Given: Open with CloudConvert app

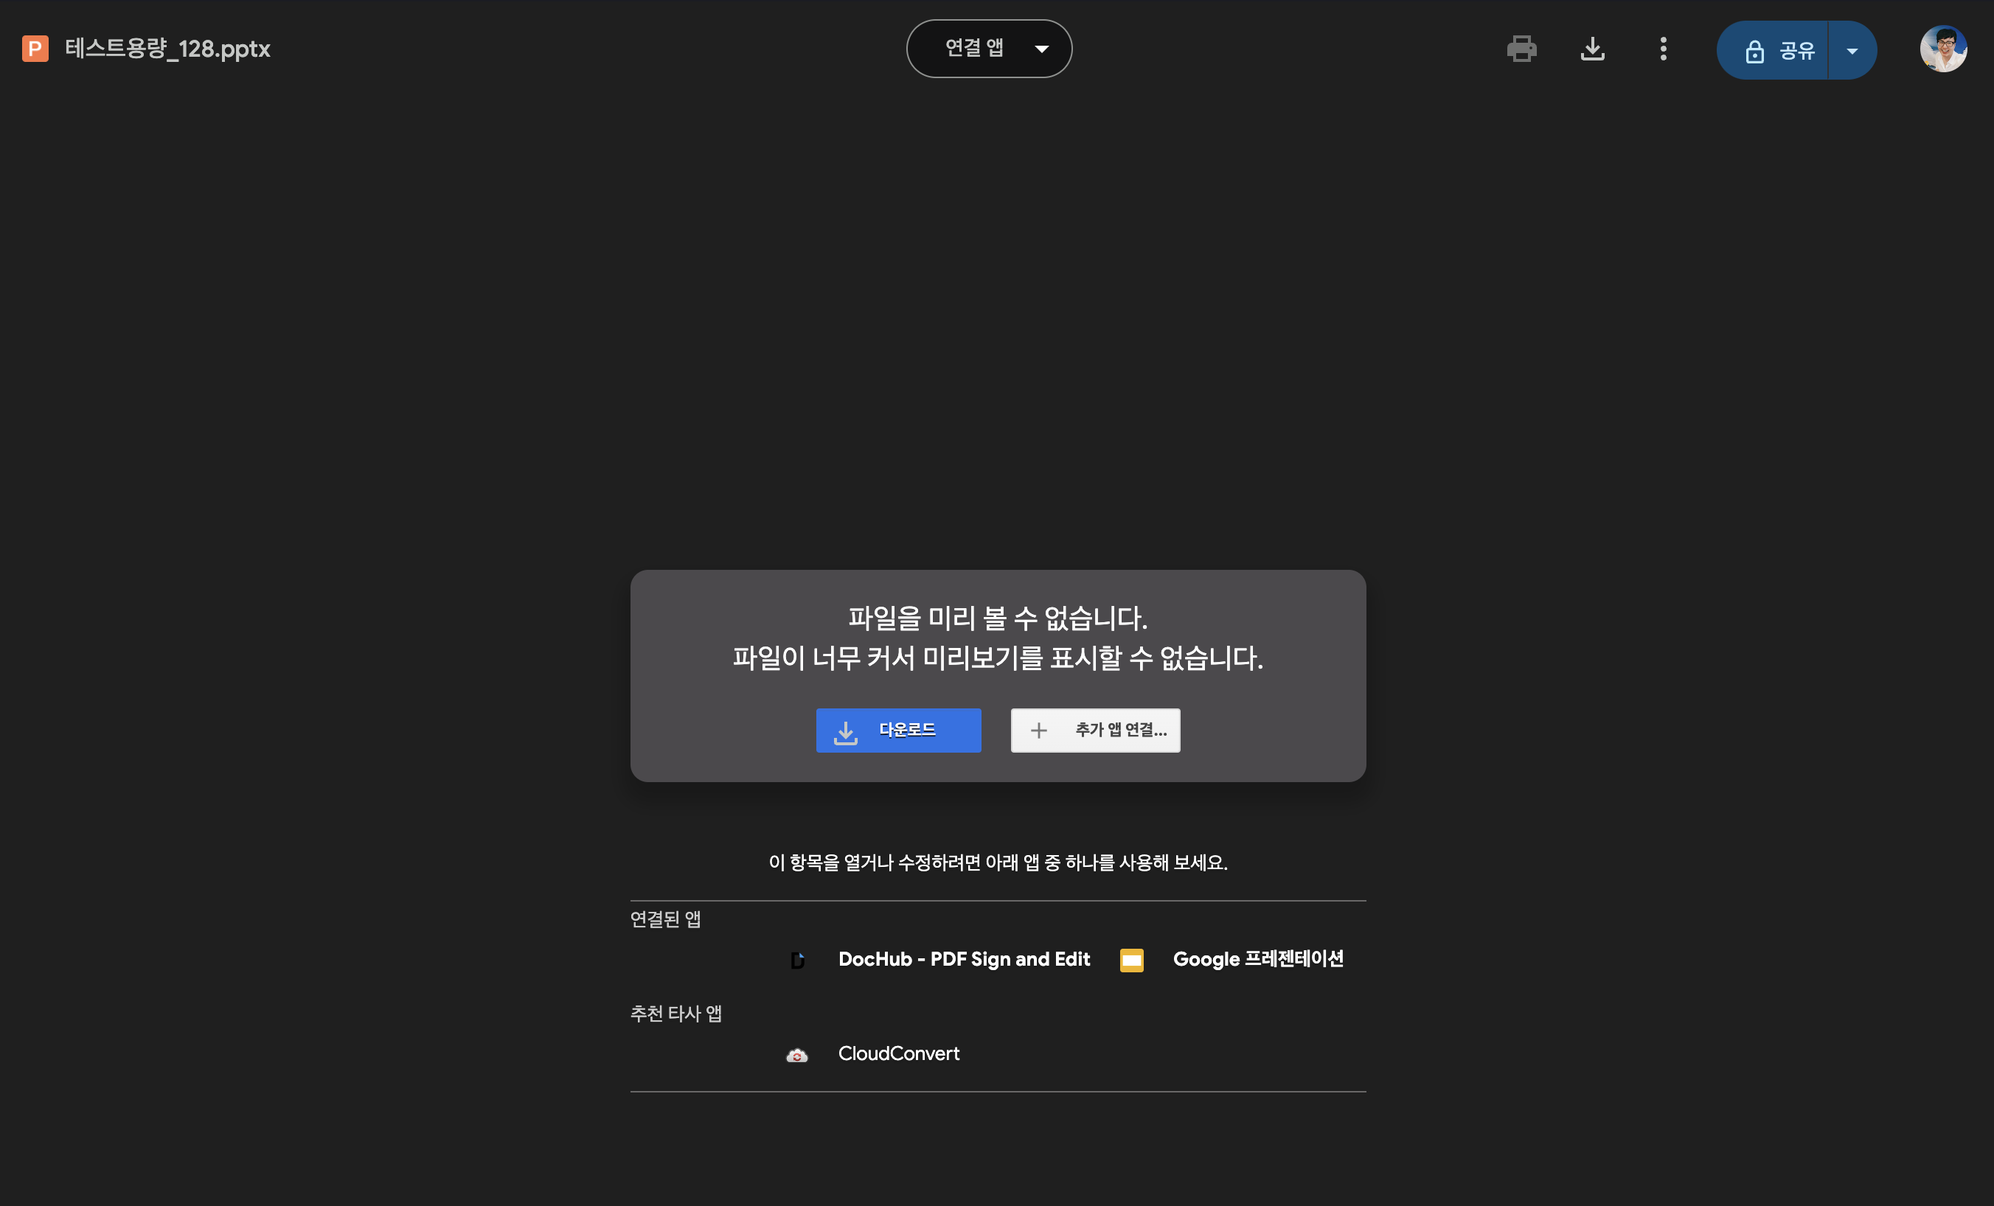Looking at the screenshot, I should 898,1053.
